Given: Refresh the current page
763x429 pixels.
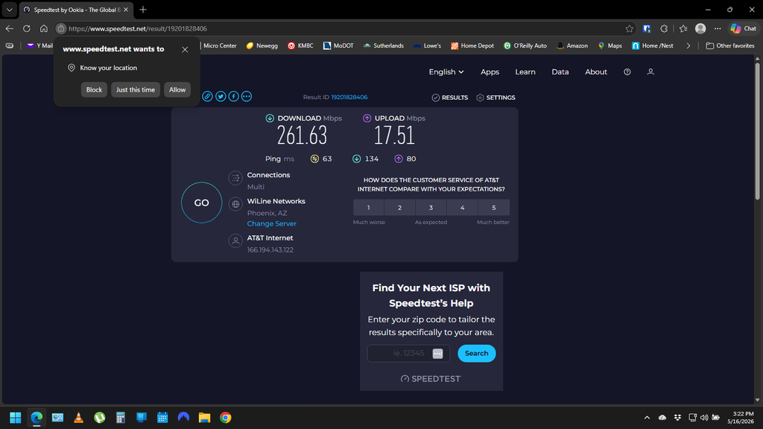Looking at the screenshot, I should click(27, 29).
